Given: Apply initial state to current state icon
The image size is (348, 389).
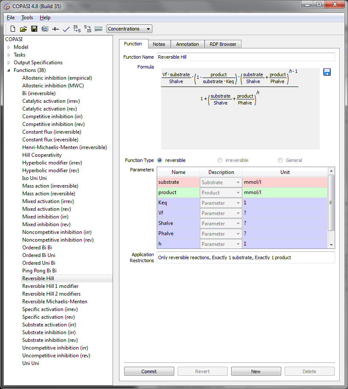Looking at the screenshot, I should point(77,29).
